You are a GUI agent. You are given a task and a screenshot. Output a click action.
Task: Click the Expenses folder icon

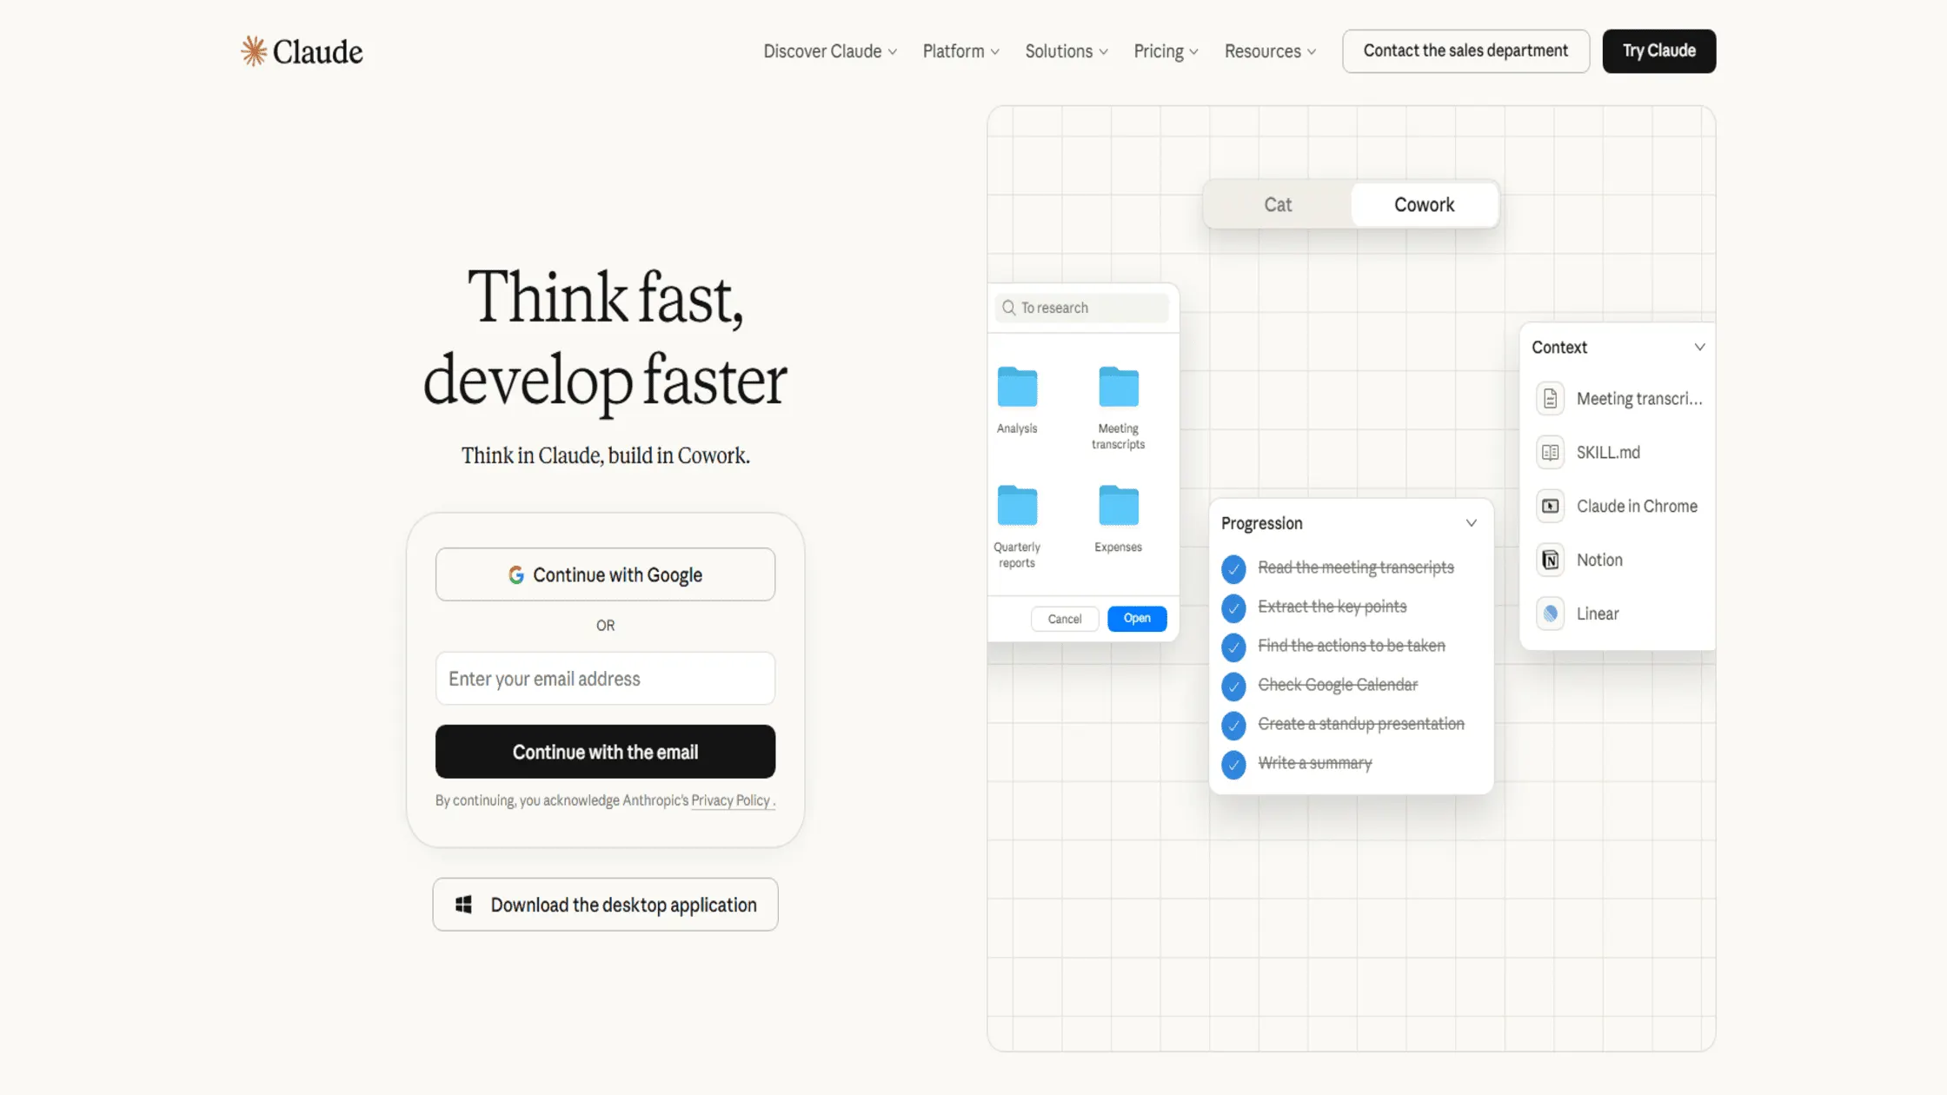[x=1118, y=506]
